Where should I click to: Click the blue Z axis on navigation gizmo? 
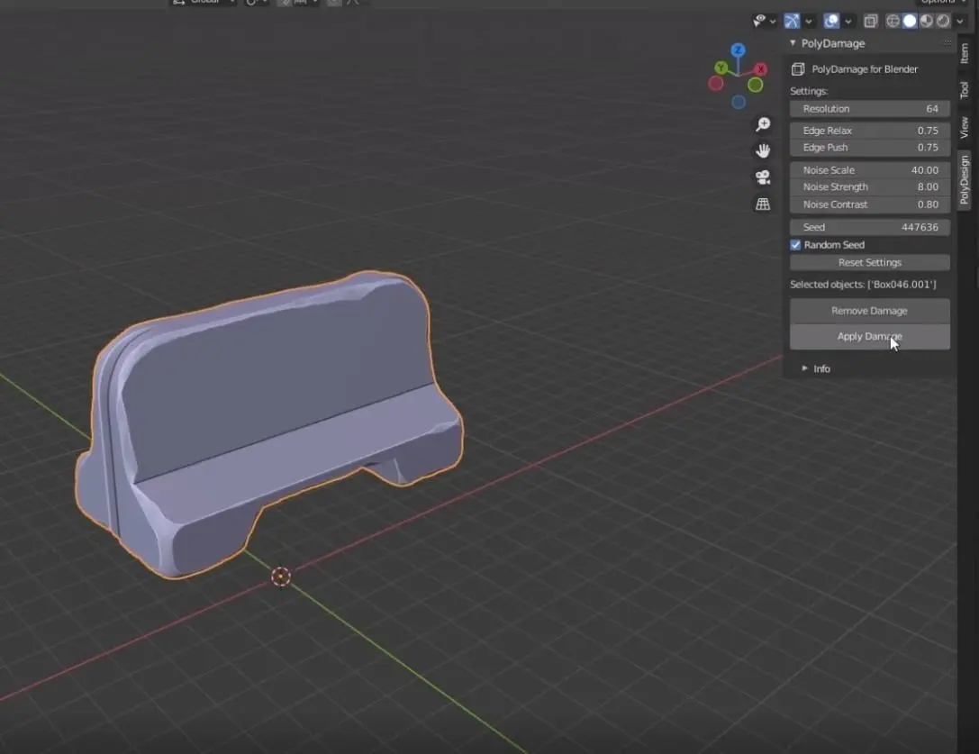click(738, 50)
